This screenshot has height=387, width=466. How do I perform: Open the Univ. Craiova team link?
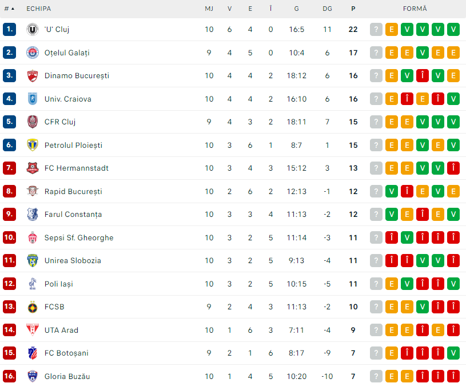68,99
